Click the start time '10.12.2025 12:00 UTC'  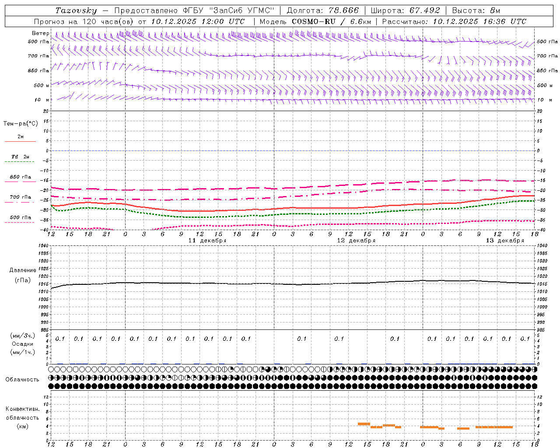click(x=198, y=21)
